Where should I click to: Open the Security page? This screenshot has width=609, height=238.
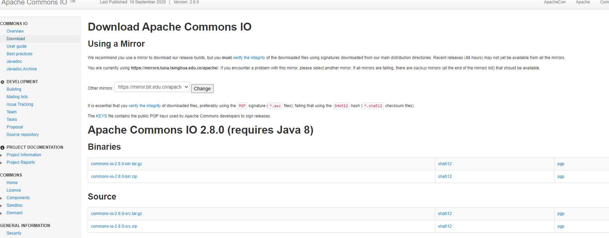(14, 233)
